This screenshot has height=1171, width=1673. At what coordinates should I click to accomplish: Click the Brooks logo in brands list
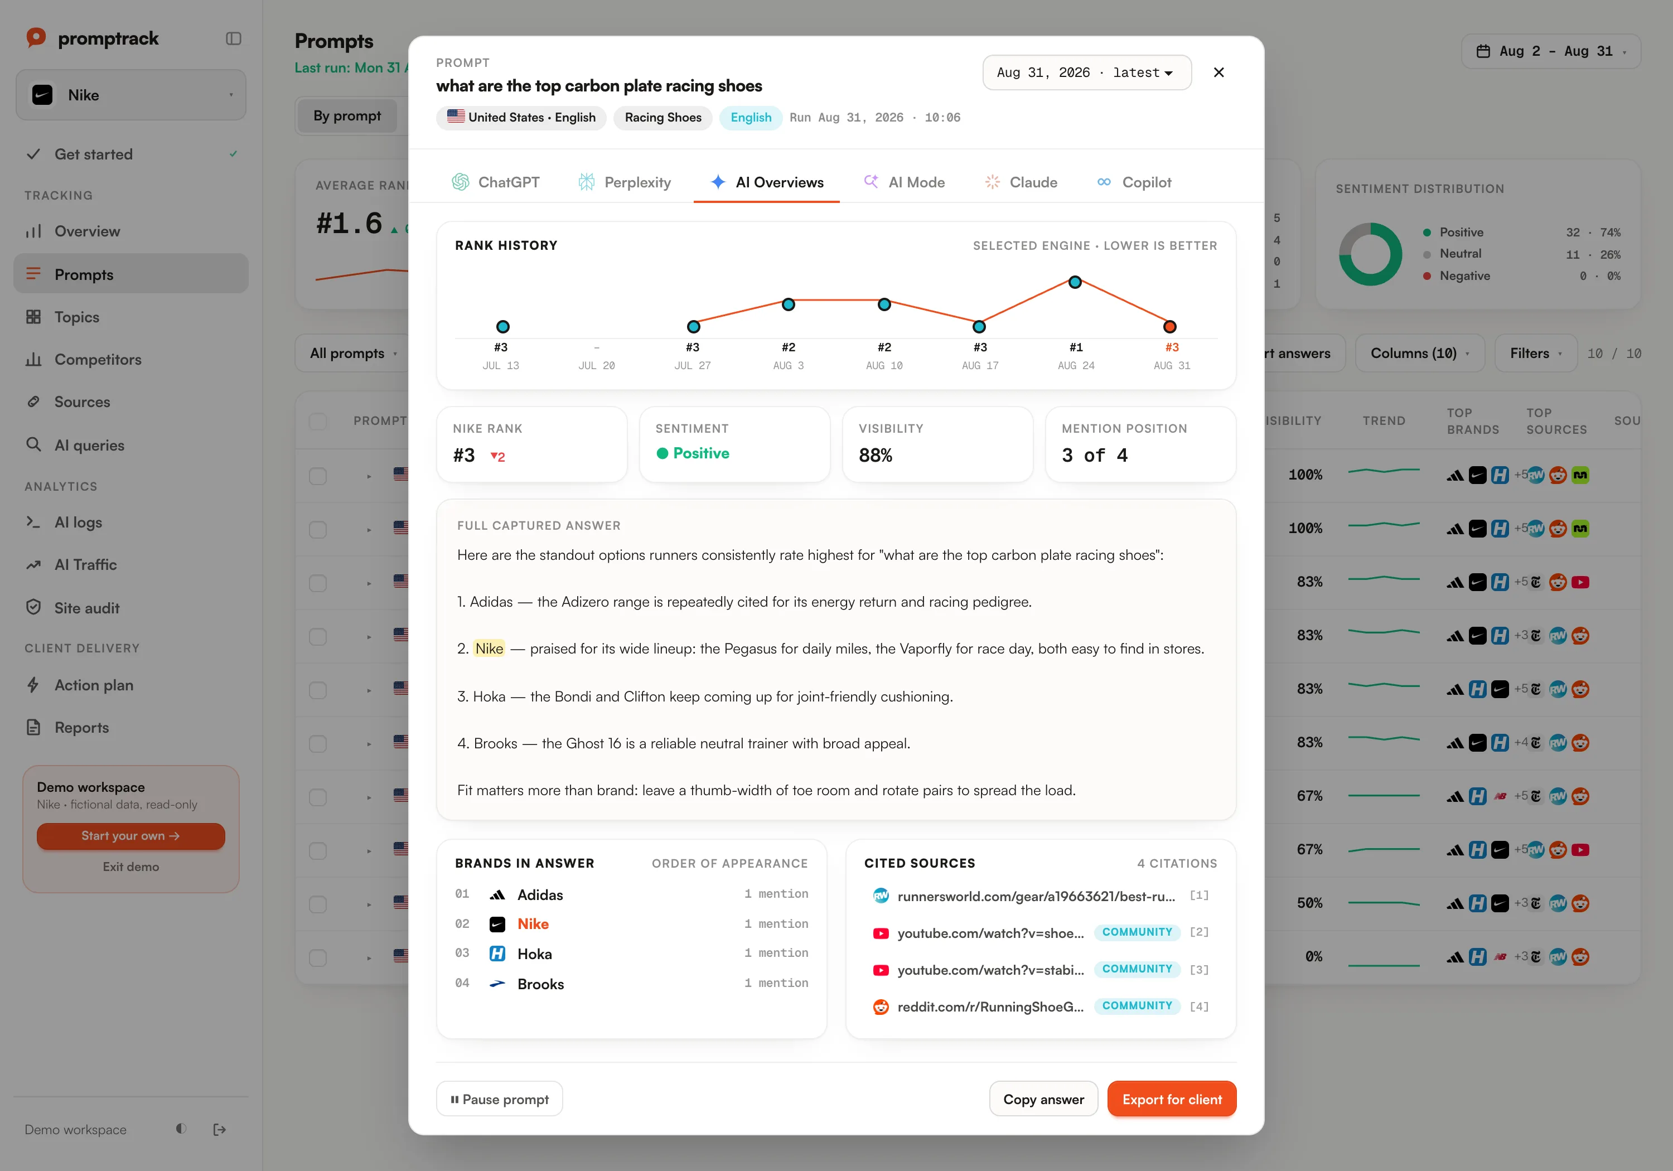(497, 984)
